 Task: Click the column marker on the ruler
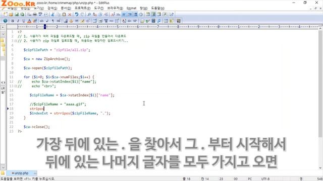coord(45,27)
